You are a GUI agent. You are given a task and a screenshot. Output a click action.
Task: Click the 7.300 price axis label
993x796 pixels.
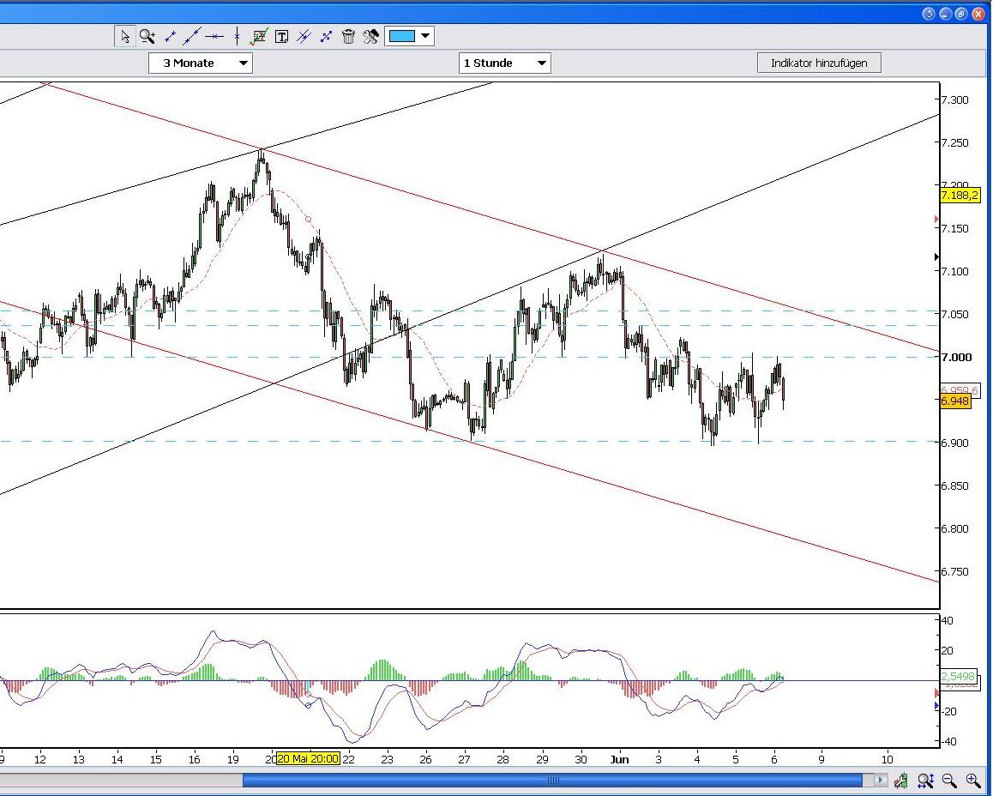[954, 100]
